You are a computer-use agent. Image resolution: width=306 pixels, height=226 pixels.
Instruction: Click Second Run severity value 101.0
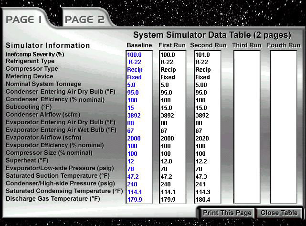202,55
